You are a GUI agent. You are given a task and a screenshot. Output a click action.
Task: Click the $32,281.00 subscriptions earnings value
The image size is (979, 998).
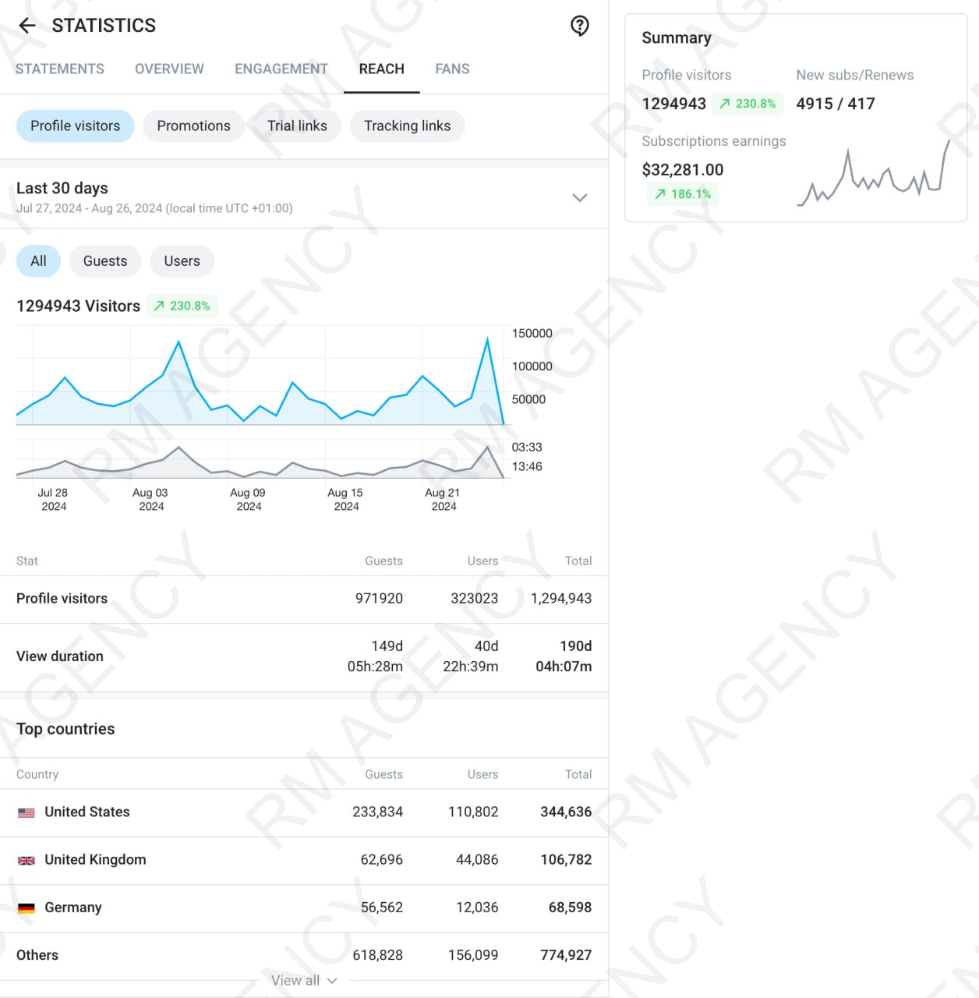pyautogui.click(x=683, y=170)
